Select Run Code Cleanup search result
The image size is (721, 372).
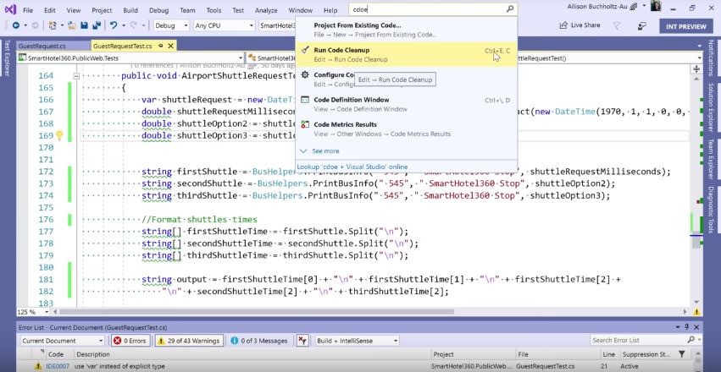[407, 54]
